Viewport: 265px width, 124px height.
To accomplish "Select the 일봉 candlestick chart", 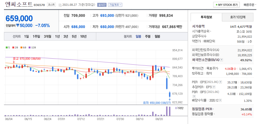I will tap(138, 36).
